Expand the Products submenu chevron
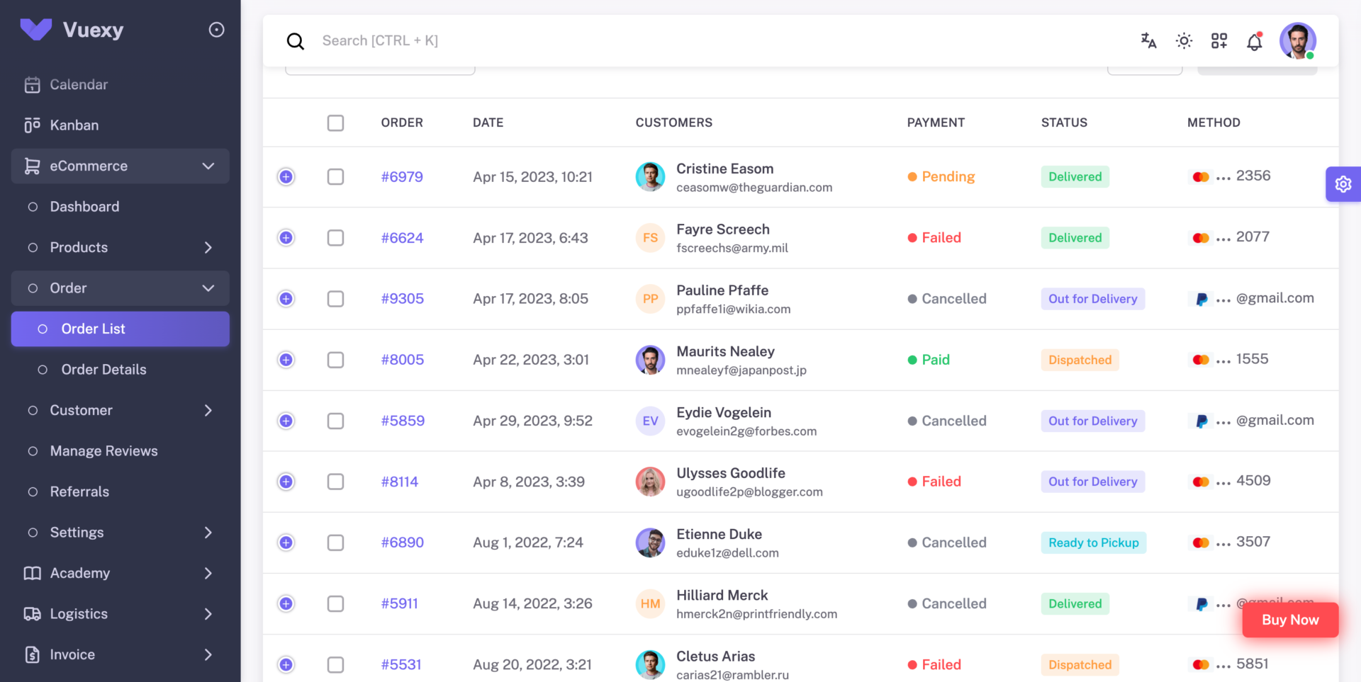 [208, 248]
